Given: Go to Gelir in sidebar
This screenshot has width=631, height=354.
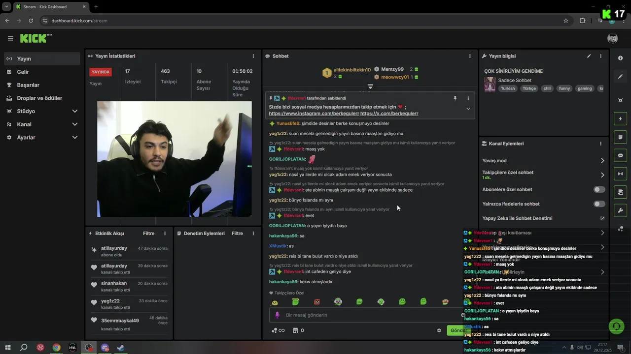Looking at the screenshot, I should [x=42, y=72].
